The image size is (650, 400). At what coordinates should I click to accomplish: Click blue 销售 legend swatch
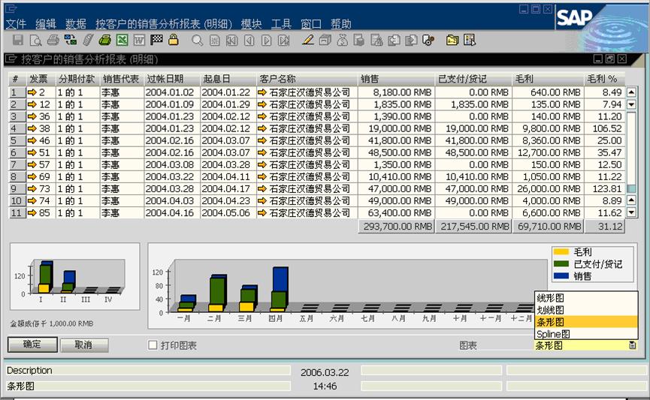[561, 275]
